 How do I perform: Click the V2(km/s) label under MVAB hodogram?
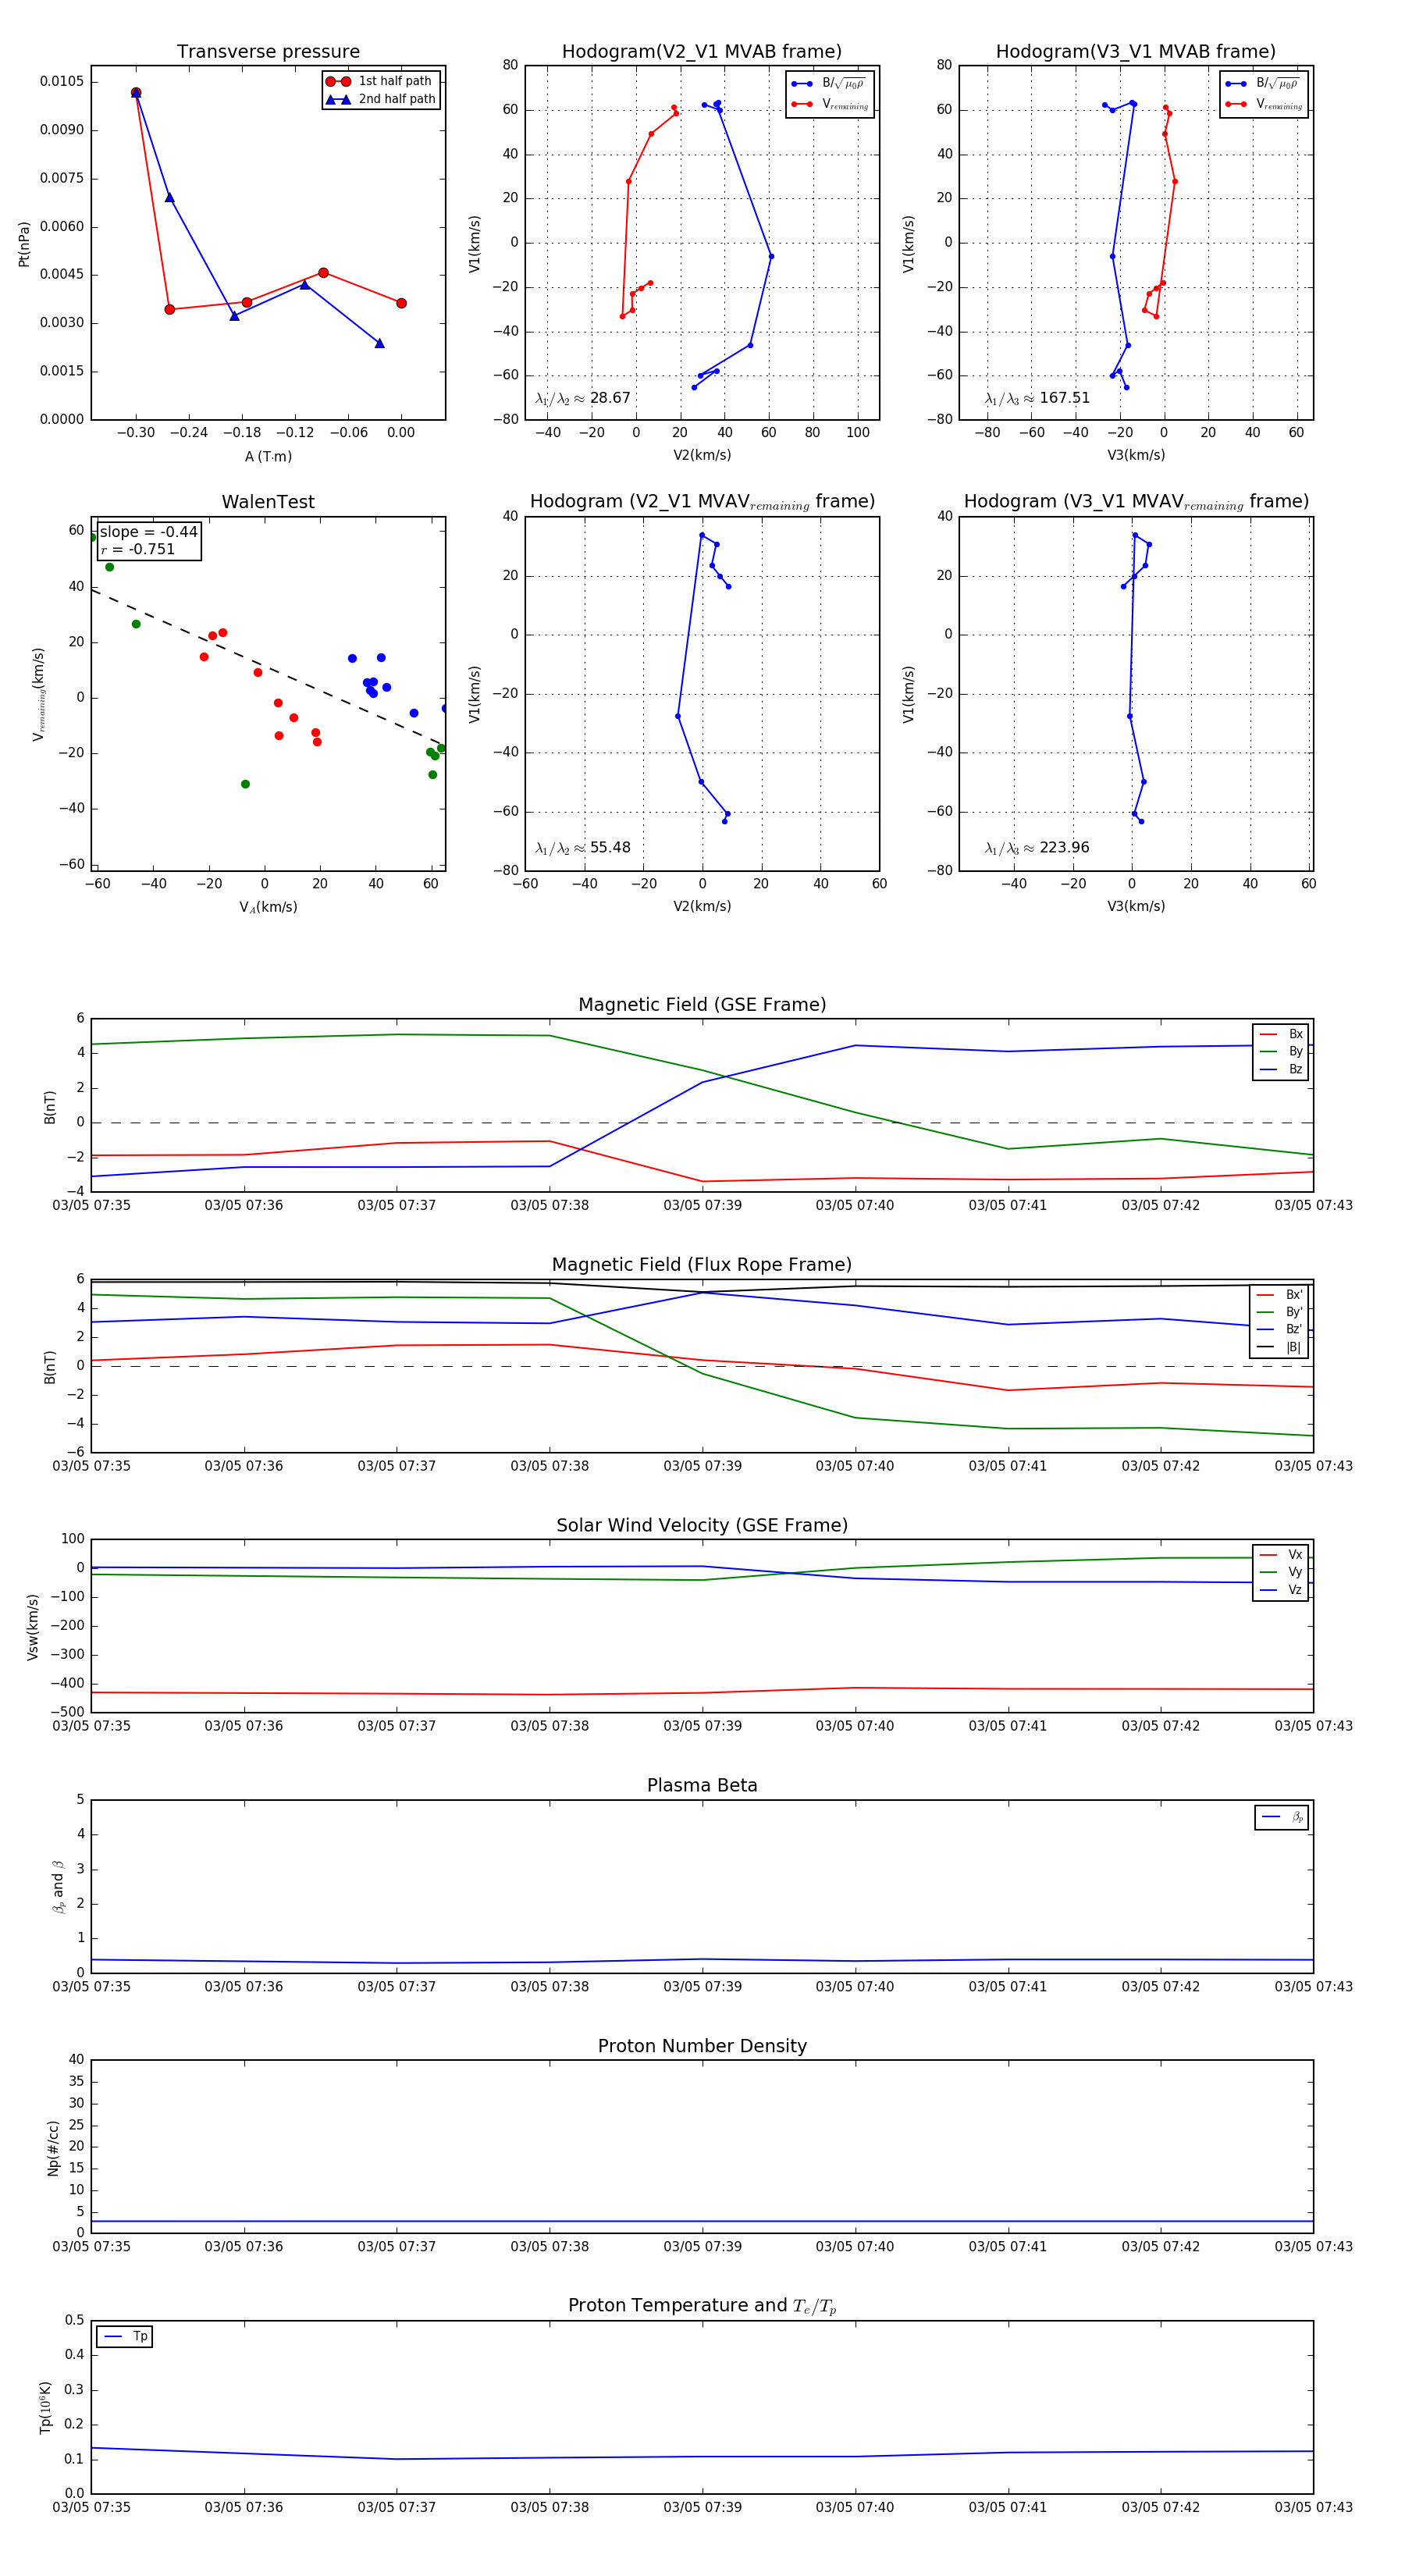[x=702, y=456]
